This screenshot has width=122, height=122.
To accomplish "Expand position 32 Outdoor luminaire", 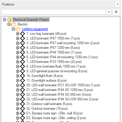I will coord(18,109).
